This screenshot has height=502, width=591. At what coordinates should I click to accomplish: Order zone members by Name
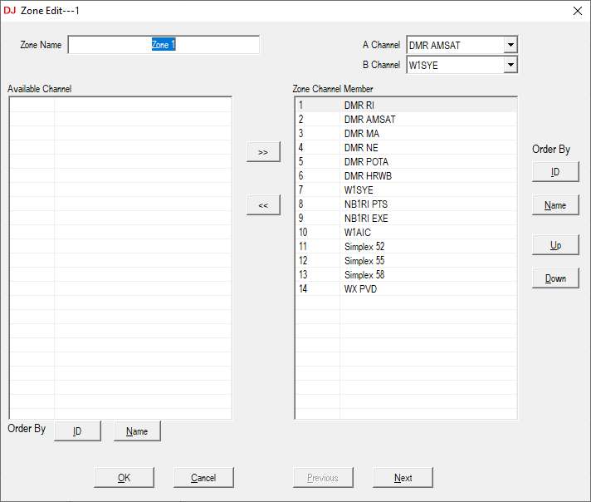point(555,205)
